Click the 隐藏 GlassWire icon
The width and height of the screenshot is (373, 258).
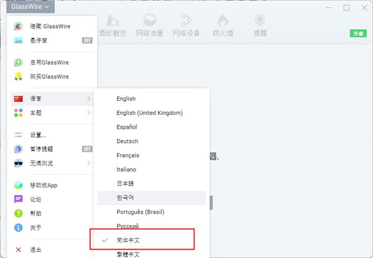tap(18, 26)
